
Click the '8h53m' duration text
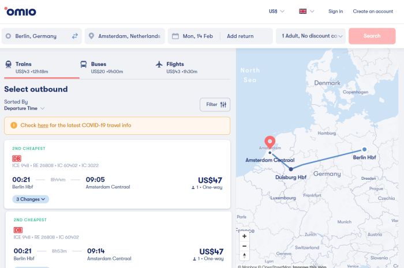pos(59,251)
